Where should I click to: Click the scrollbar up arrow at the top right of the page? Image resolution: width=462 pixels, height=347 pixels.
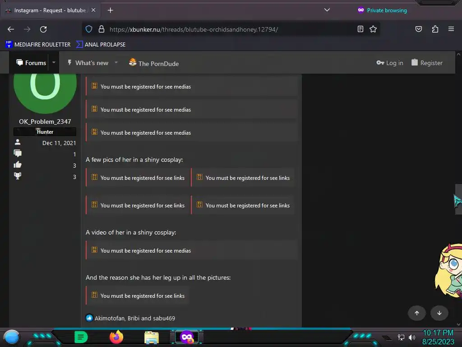[x=458, y=54]
